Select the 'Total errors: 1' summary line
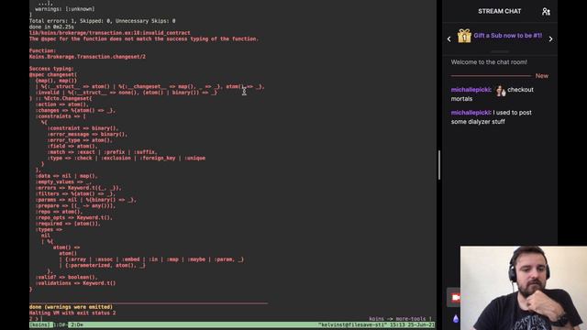The width and height of the screenshot is (587, 330). 102,21
